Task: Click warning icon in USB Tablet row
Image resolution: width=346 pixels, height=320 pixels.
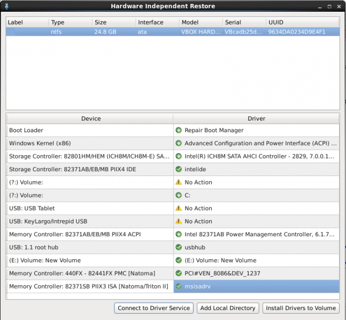Action: [x=179, y=209]
